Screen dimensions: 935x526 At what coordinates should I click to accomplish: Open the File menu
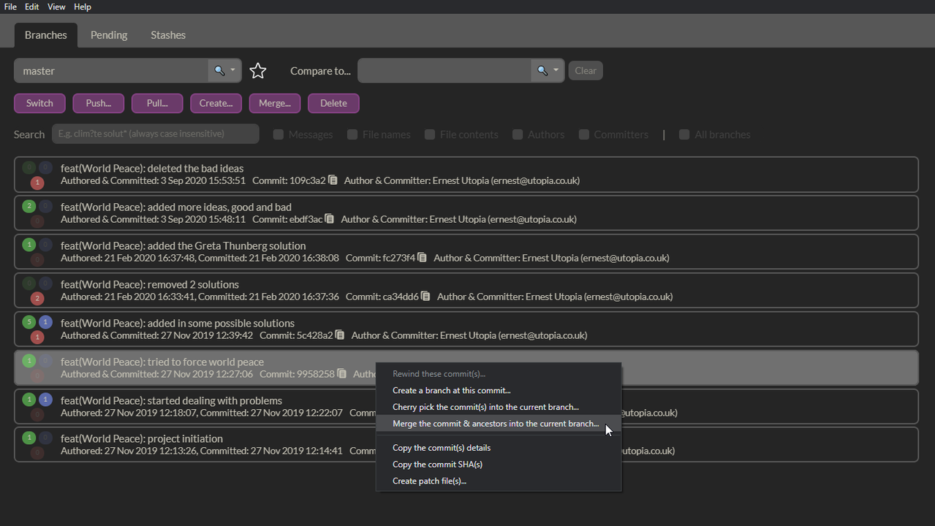pyautogui.click(x=10, y=7)
